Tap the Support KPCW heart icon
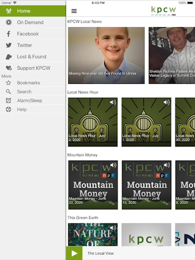 pyautogui.click(x=9, y=68)
